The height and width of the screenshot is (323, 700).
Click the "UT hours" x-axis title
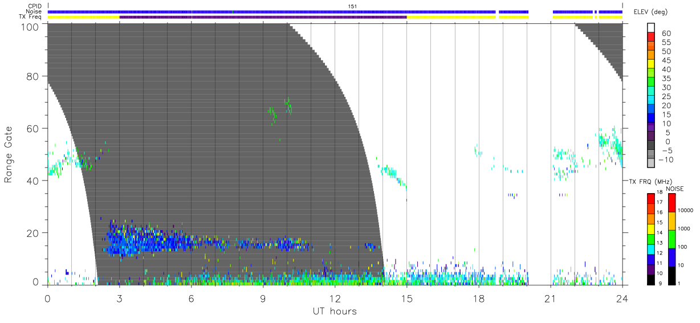pyautogui.click(x=334, y=312)
